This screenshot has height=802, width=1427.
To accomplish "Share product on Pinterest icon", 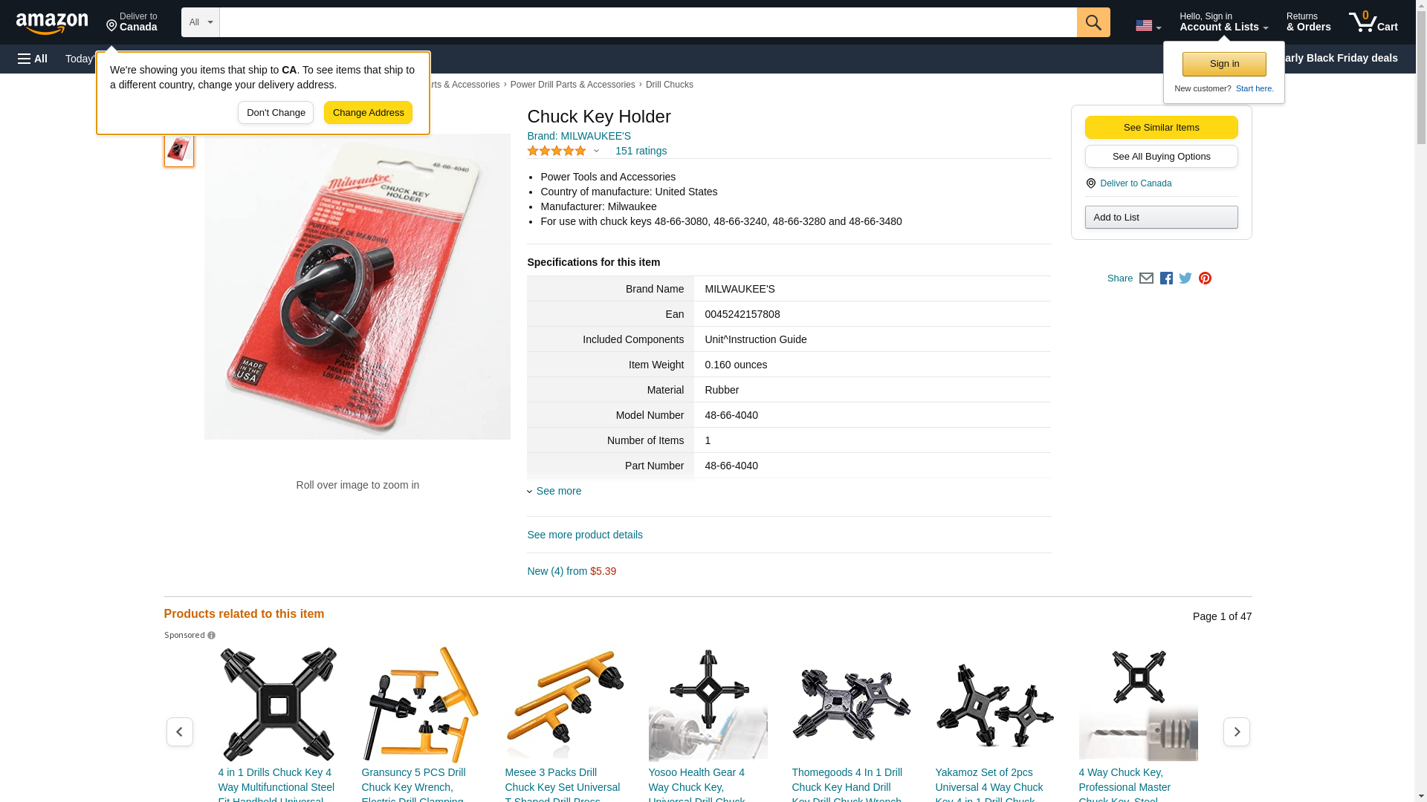I will 1205,278.
